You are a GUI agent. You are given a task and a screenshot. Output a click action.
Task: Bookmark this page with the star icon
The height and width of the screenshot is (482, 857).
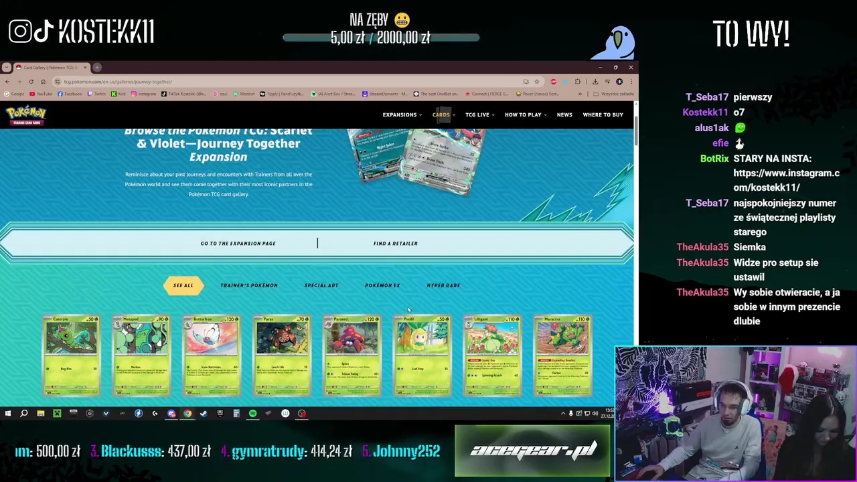click(537, 82)
